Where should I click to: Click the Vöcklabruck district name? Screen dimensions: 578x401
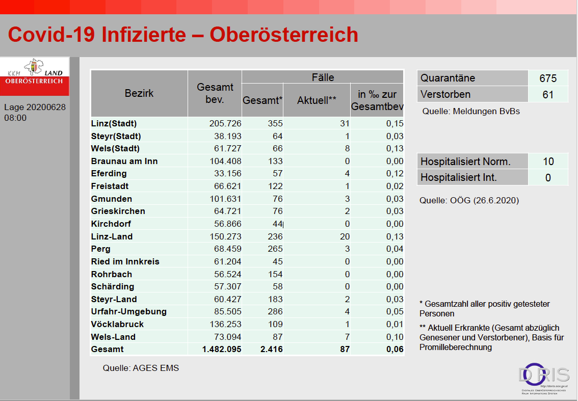coord(117,324)
